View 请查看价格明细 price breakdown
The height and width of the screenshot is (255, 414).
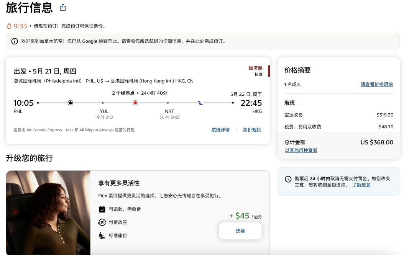[376, 85]
